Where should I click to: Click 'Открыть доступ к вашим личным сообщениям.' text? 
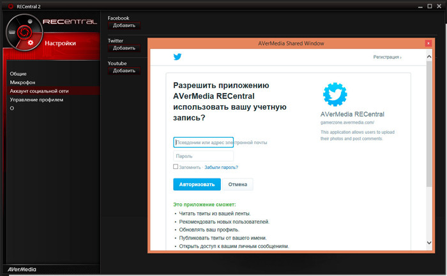pyautogui.click(x=234, y=246)
